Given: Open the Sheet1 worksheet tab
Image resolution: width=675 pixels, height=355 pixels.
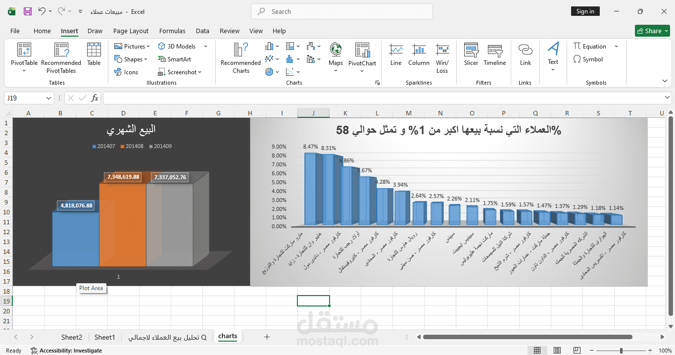Looking at the screenshot, I should (104, 337).
